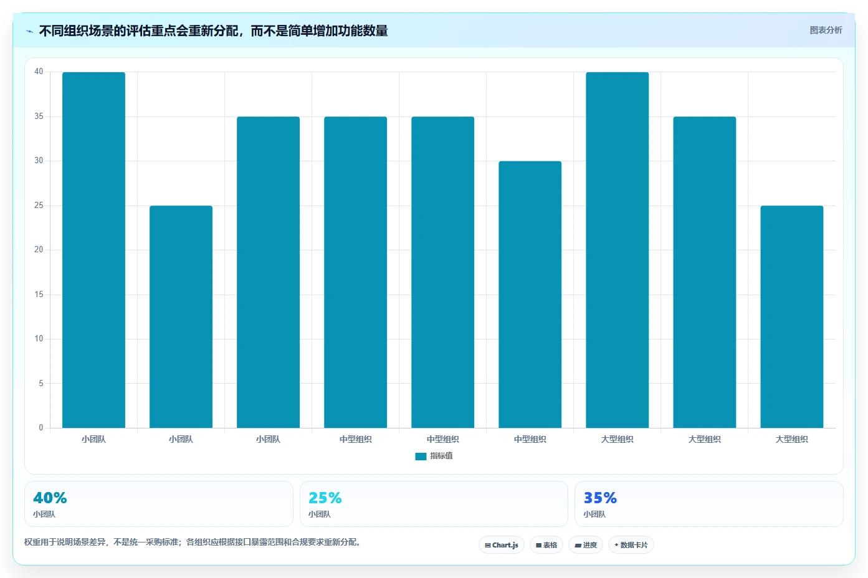
Task: Click the 小团队 bar with value 25
Action: pyautogui.click(x=181, y=316)
